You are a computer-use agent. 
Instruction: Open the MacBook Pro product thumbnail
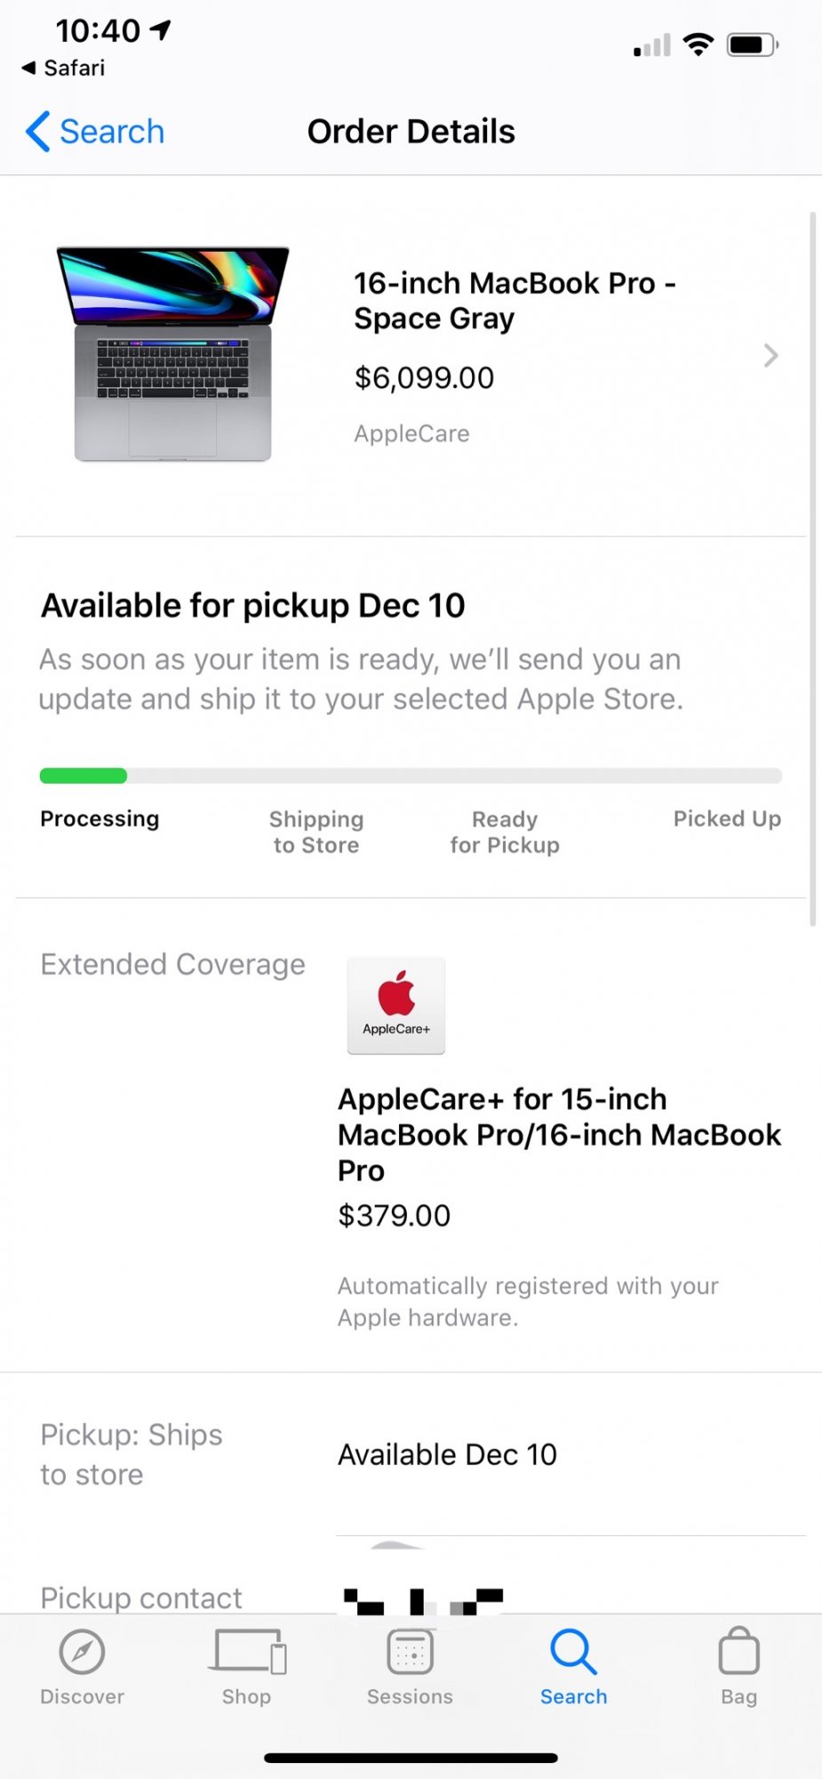tap(173, 354)
